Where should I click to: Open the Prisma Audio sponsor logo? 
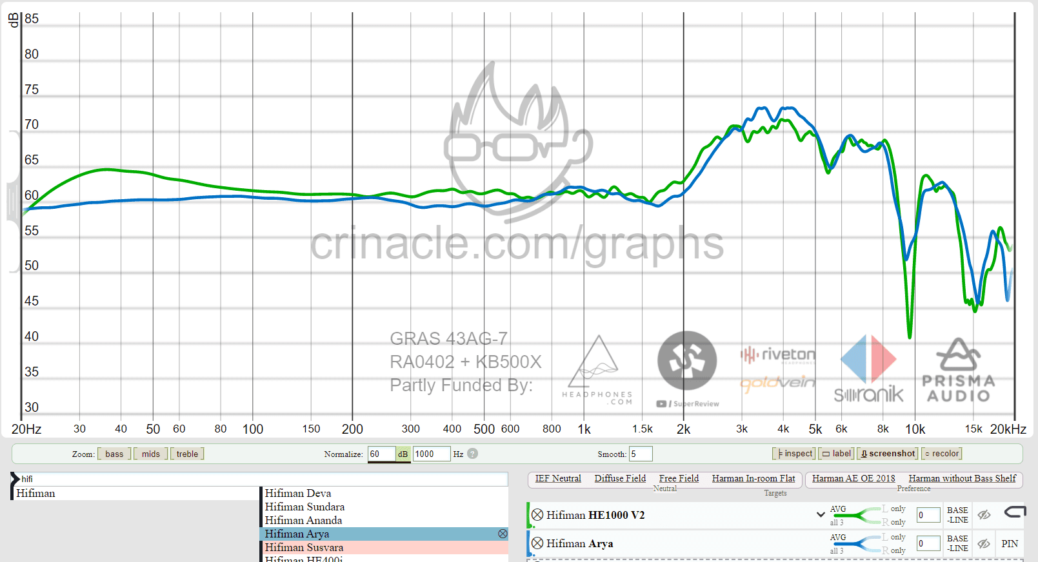click(959, 370)
